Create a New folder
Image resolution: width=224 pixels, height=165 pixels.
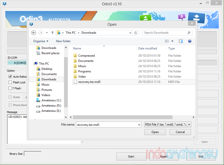click(x=63, y=41)
